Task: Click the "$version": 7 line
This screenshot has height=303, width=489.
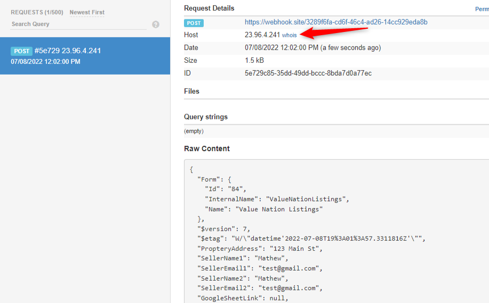Action: click(224, 229)
